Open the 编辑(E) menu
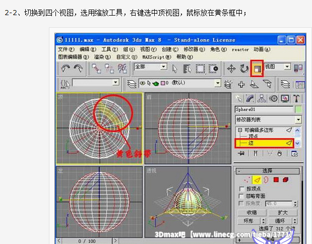The image size is (312, 244). (x=88, y=49)
